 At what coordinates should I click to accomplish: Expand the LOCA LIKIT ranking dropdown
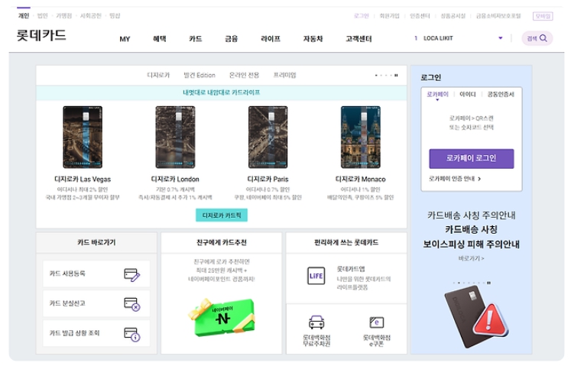point(501,38)
